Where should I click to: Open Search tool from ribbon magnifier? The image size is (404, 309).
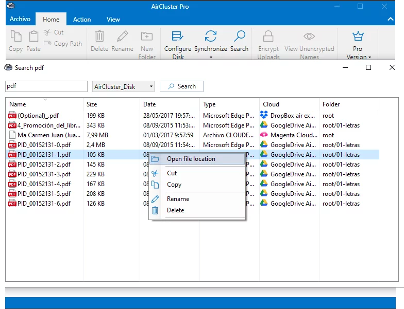point(239,37)
